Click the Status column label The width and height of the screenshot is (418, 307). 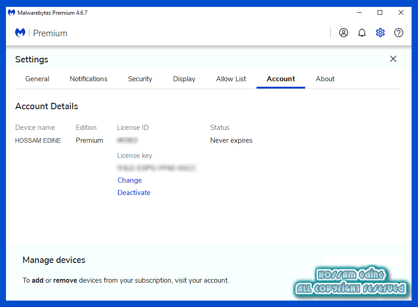pos(220,128)
